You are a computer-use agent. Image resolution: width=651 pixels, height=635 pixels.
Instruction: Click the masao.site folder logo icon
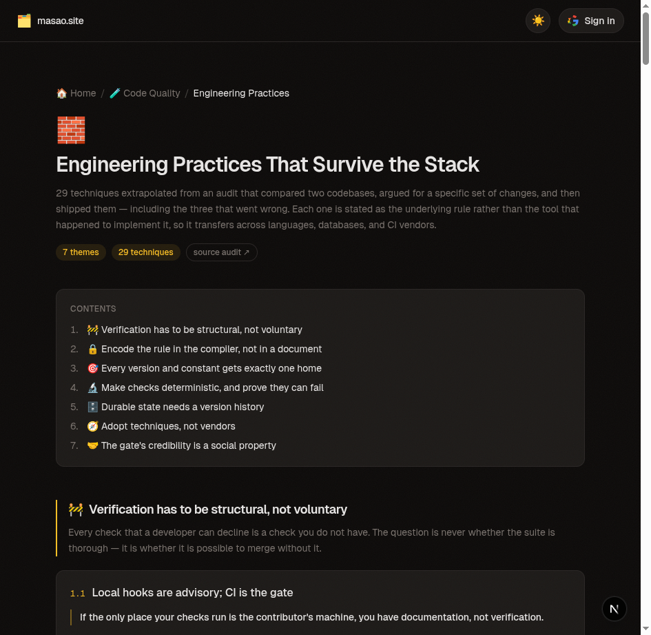(24, 21)
